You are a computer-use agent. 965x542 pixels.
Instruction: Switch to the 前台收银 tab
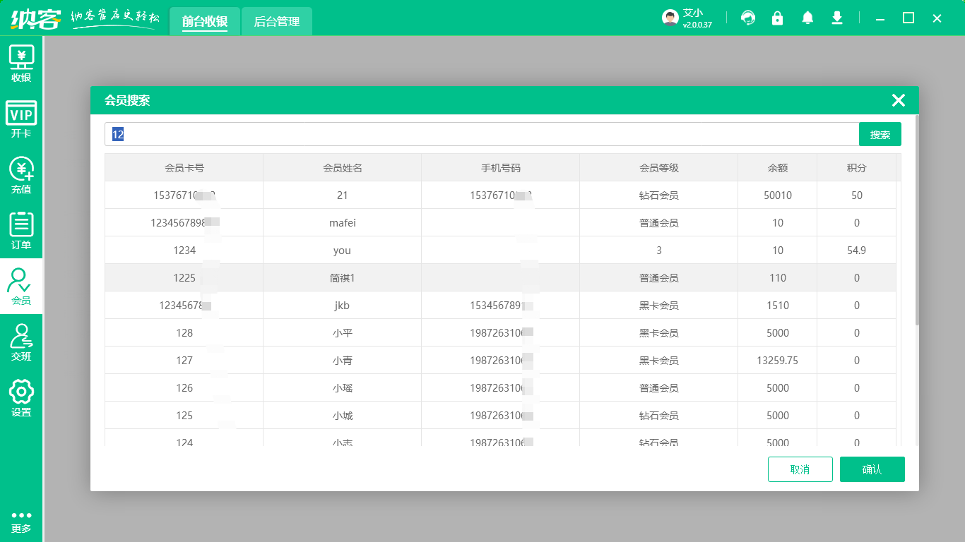tap(205, 22)
